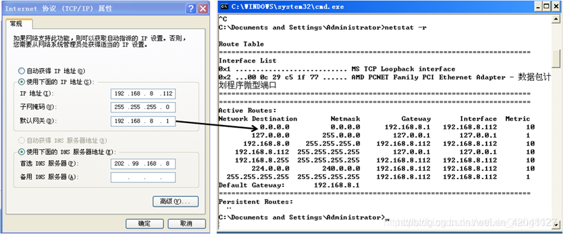Click 'Persistent Routes:' text in cmd
The height and width of the screenshot is (234, 563).
[256, 201]
